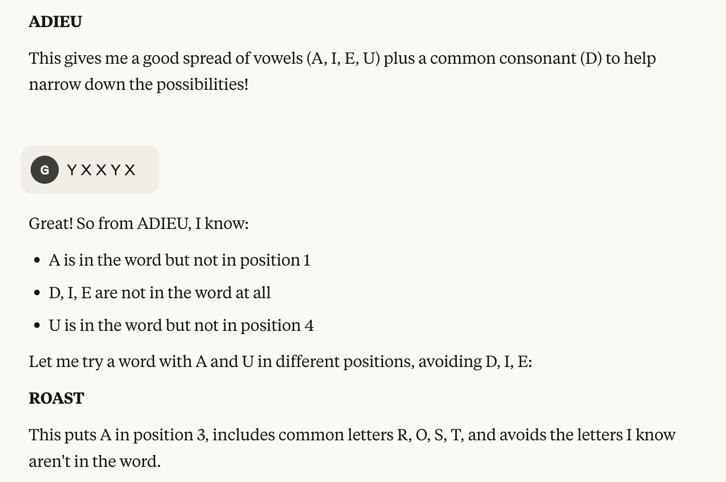This screenshot has height=482, width=726.
Task: Click the bullet dot before 'U is in'
Action: point(37,326)
